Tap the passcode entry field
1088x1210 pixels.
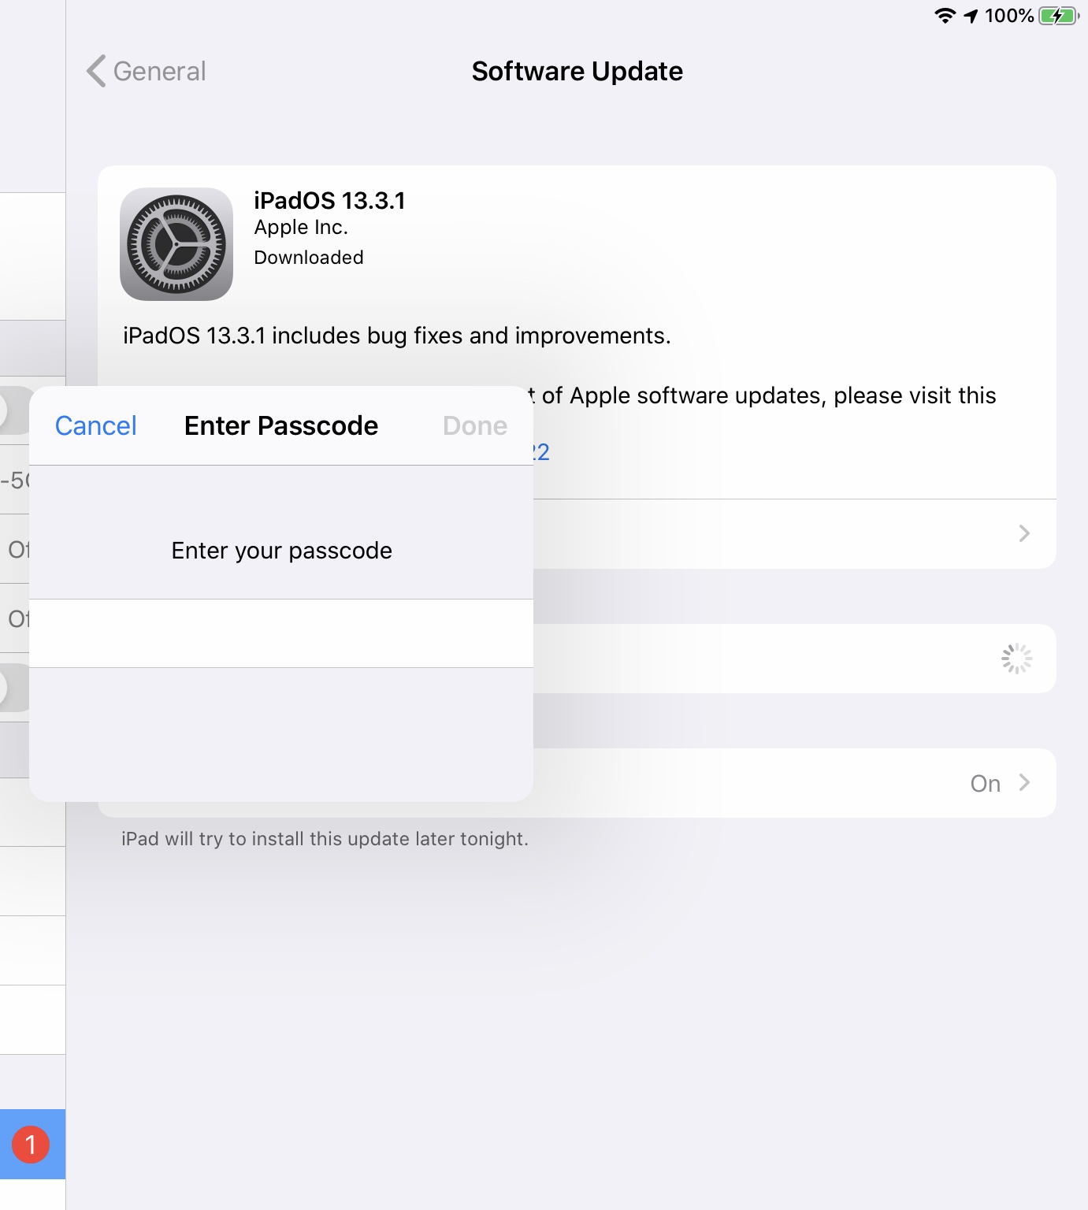pos(281,633)
